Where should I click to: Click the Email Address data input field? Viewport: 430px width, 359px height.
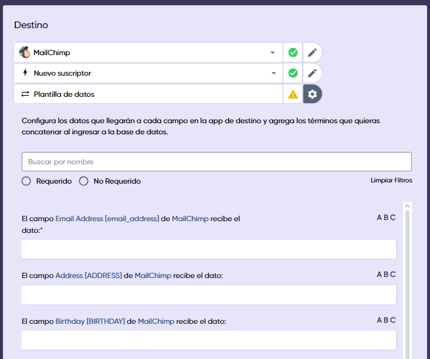point(208,249)
